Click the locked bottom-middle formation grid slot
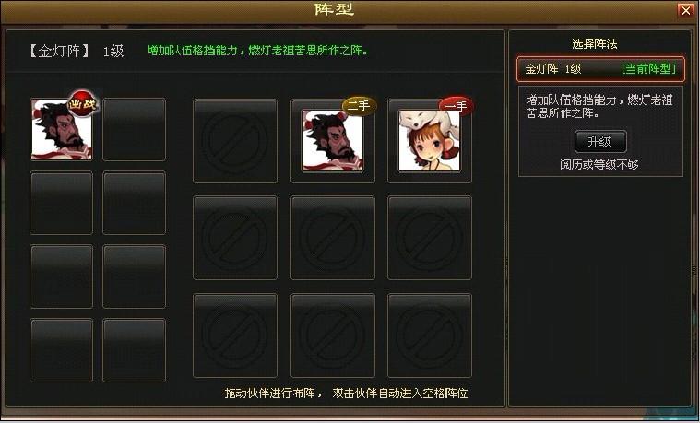The height and width of the screenshot is (423, 700). [x=333, y=335]
